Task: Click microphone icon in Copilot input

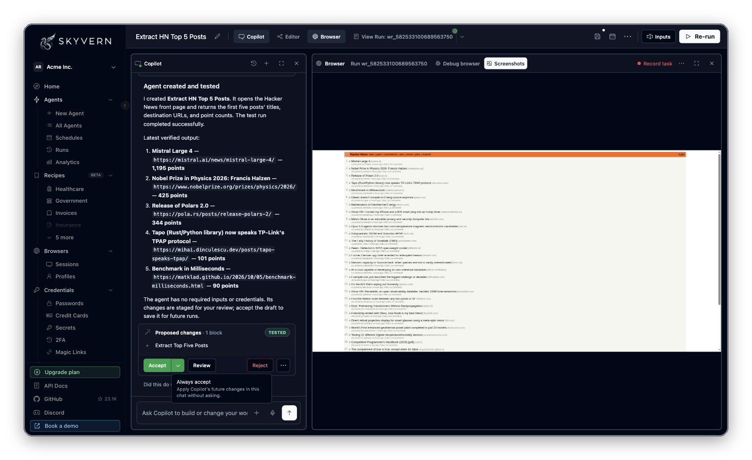Action: click(272, 413)
